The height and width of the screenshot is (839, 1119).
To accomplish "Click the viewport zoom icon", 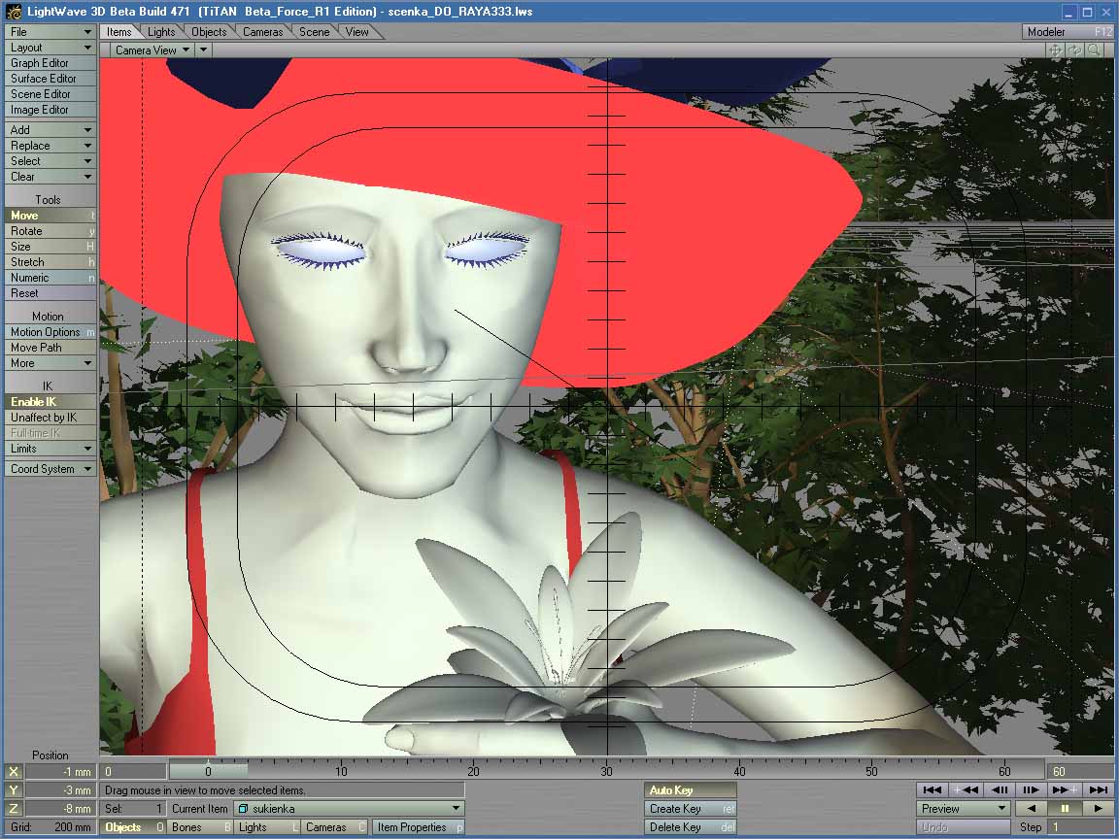I will point(1094,50).
